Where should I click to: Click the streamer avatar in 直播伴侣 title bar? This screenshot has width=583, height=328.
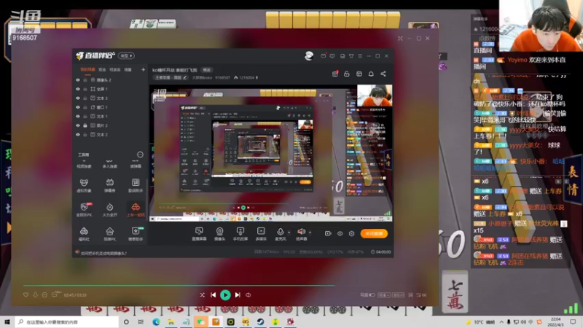tap(309, 56)
